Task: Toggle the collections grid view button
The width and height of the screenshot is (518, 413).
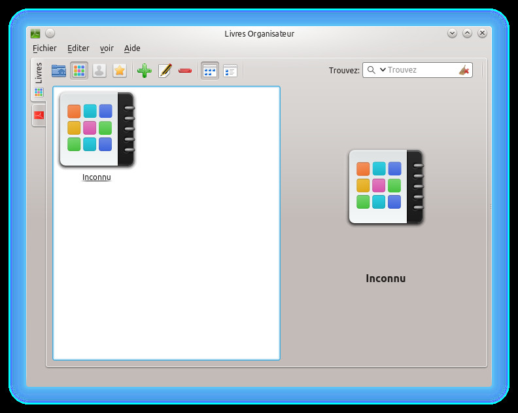Action: tap(79, 71)
